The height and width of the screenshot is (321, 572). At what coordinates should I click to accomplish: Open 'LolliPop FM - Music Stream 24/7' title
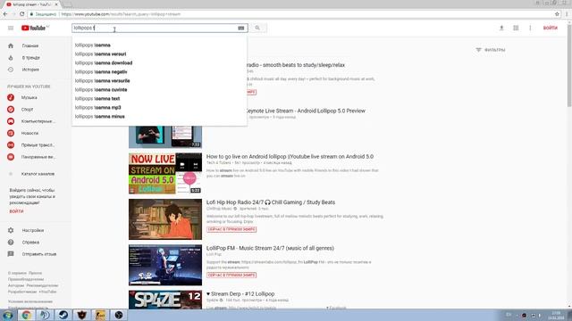(x=270, y=248)
